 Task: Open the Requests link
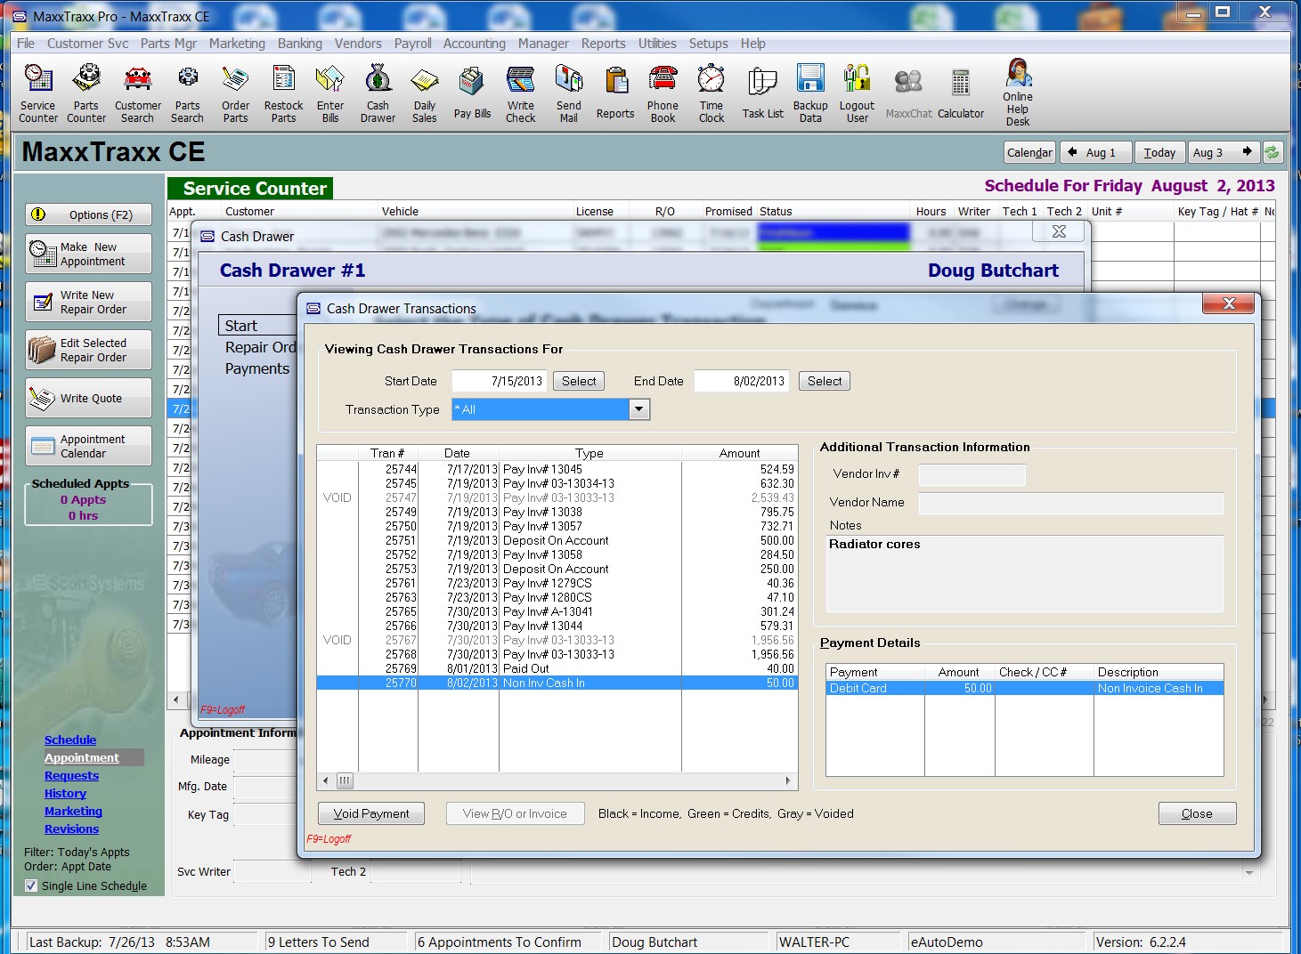pos(71,775)
